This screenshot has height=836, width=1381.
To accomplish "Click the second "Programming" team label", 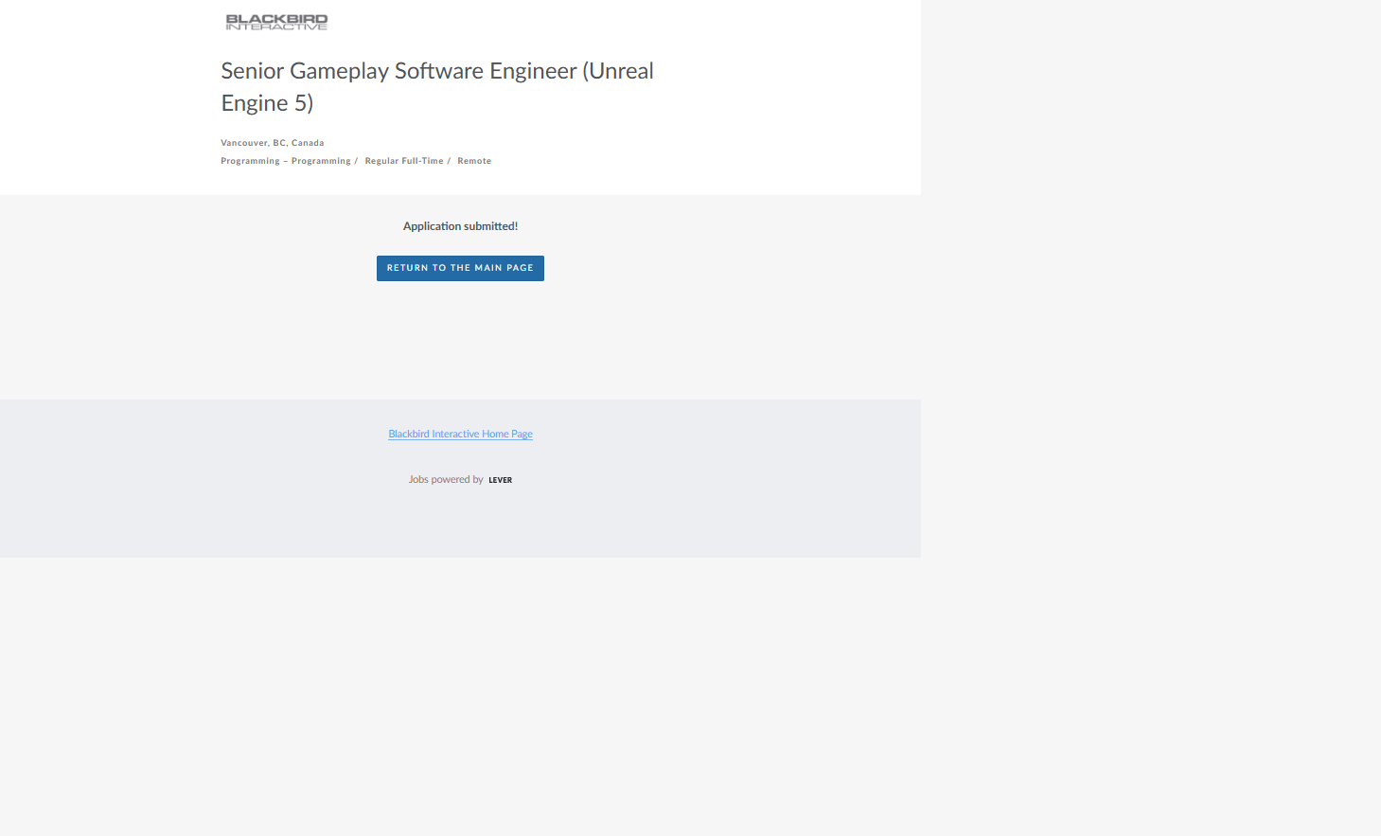I will (x=321, y=161).
